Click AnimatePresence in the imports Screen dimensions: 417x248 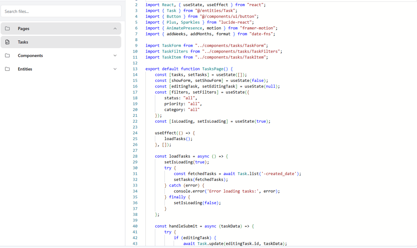click(184, 28)
